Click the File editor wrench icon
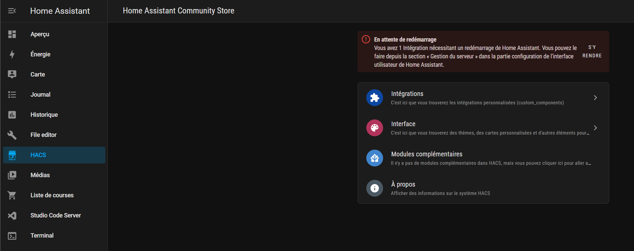The width and height of the screenshot is (634, 251). [12, 135]
